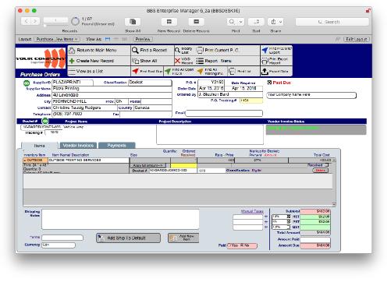
Task: Click the green arrow Find All Open P.O.'s
Action: point(168,71)
